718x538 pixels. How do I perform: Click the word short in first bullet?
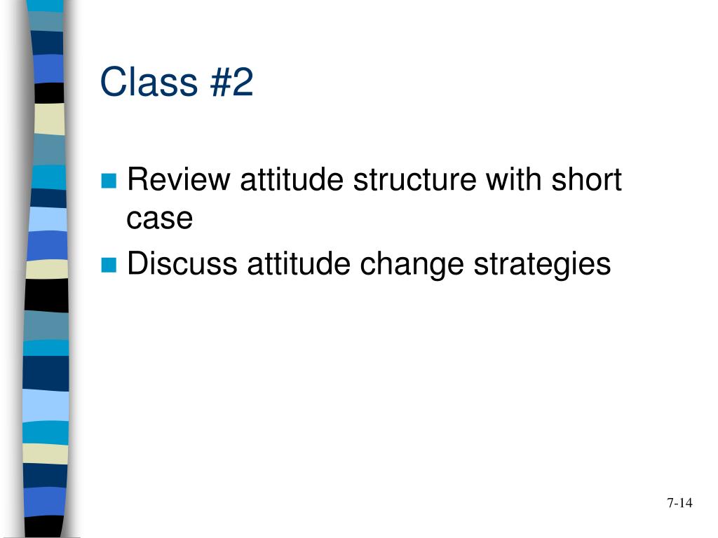[586, 179]
